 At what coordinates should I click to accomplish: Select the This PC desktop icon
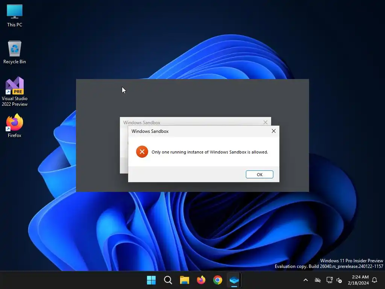click(15, 15)
